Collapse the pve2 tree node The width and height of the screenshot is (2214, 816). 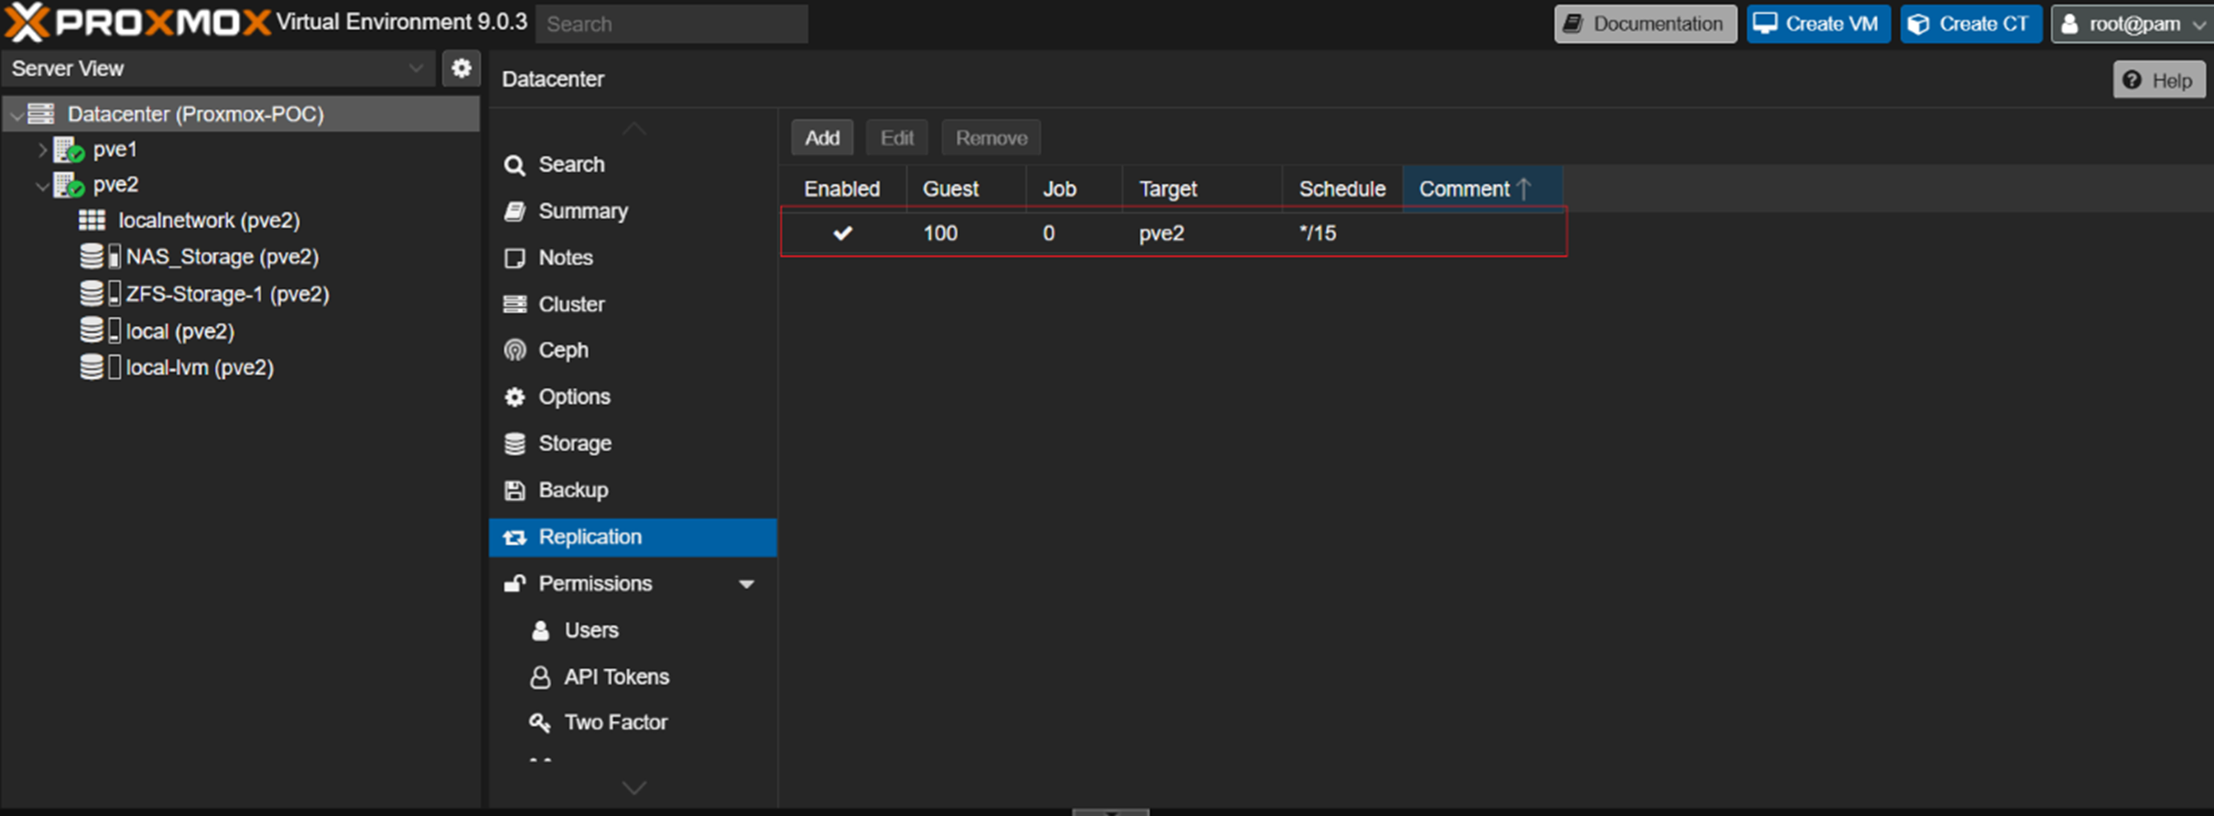click(x=42, y=185)
